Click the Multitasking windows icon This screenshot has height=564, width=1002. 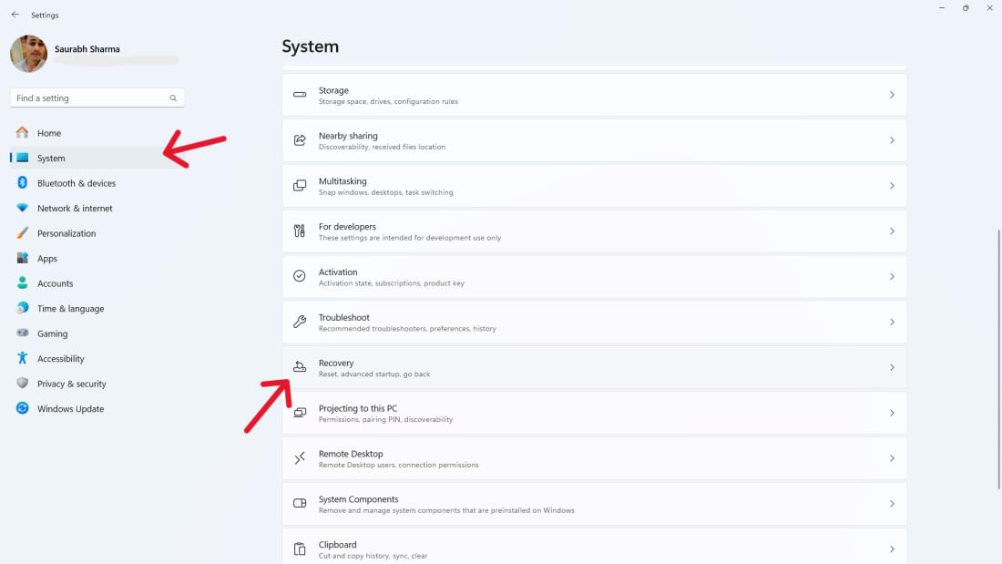[300, 186]
